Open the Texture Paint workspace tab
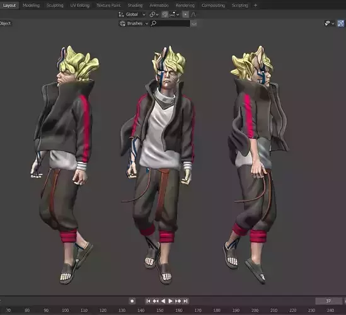Viewport: 346px width, 315px height. 108,5
